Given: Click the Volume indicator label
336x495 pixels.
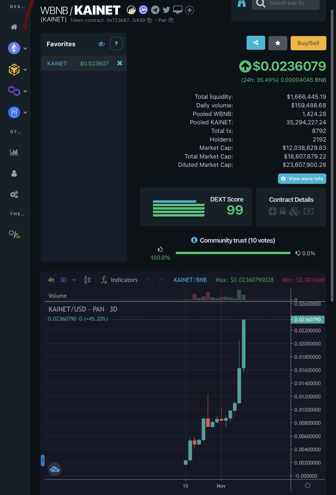Looking at the screenshot, I should tap(57, 296).
